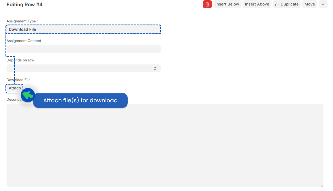Image resolution: width=333 pixels, height=191 pixels.
Task: Click the Insert Above button
Action: pyautogui.click(x=257, y=4)
